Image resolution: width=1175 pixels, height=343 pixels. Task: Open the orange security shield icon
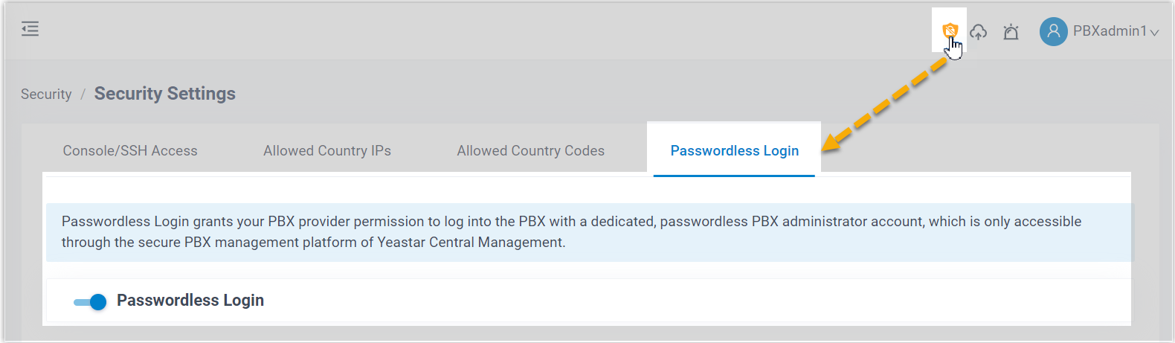[x=950, y=31]
